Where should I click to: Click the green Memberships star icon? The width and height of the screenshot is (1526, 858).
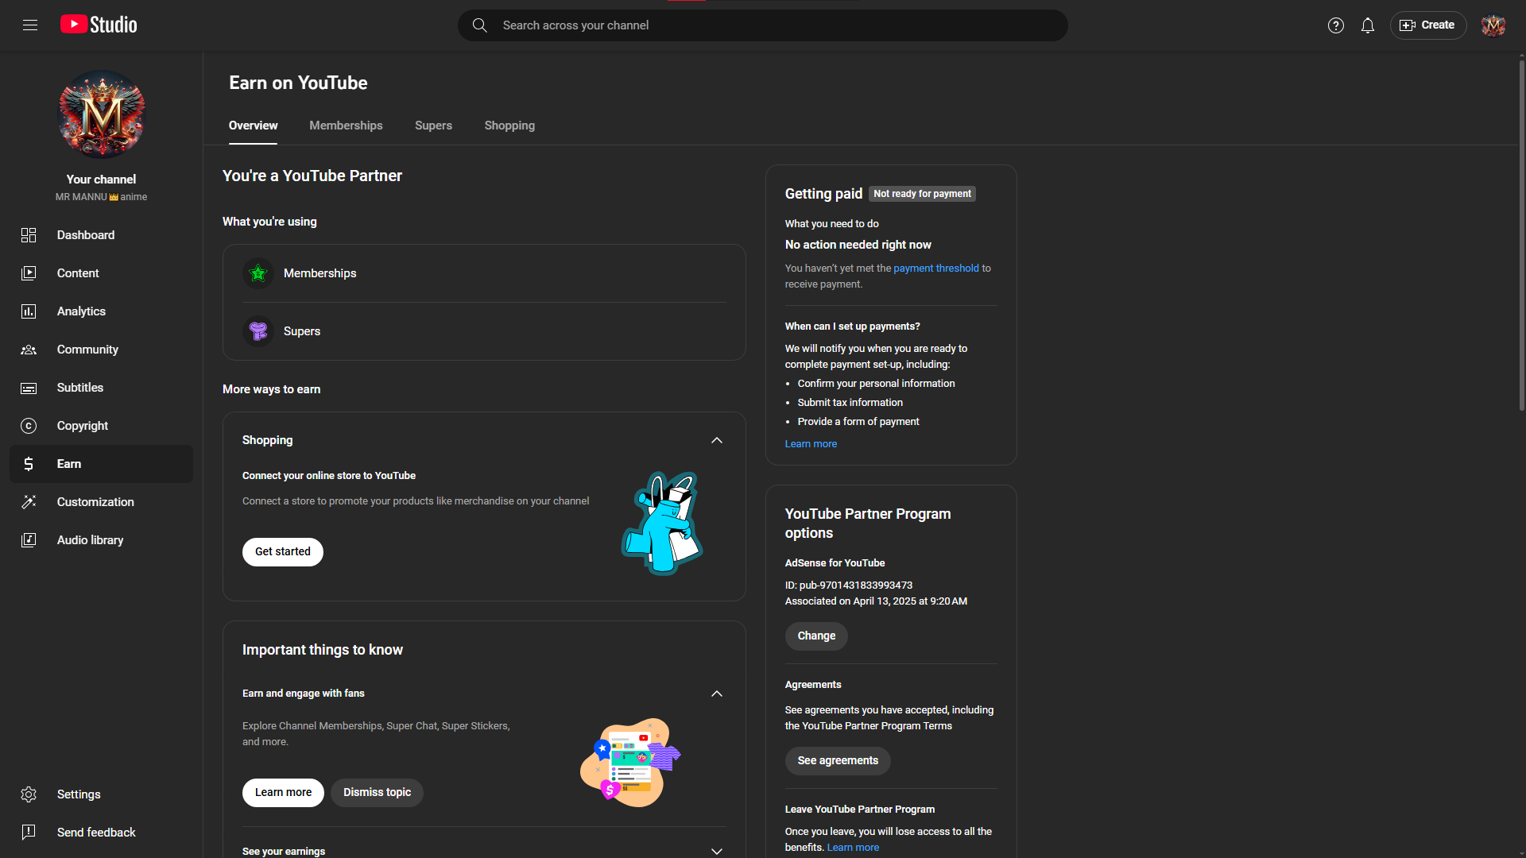[258, 273]
